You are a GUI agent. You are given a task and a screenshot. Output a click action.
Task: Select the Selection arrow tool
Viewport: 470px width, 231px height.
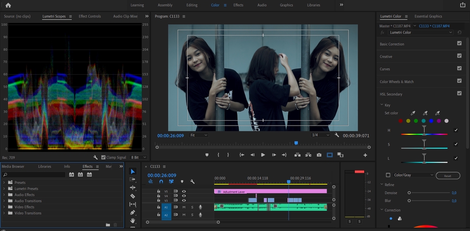133,171
